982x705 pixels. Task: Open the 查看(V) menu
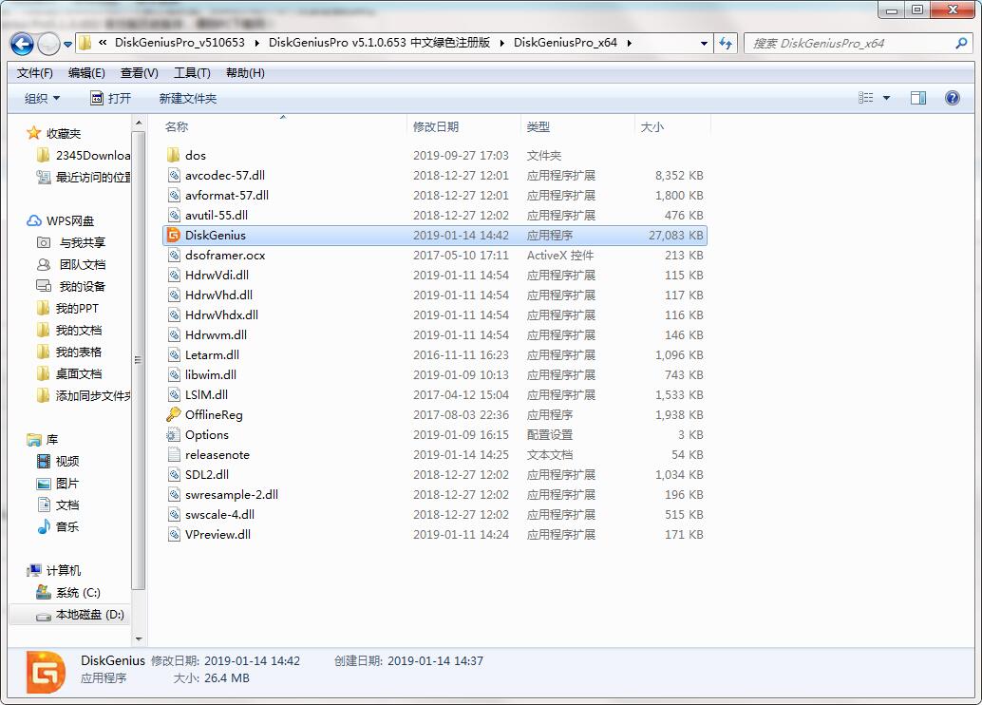coord(139,73)
